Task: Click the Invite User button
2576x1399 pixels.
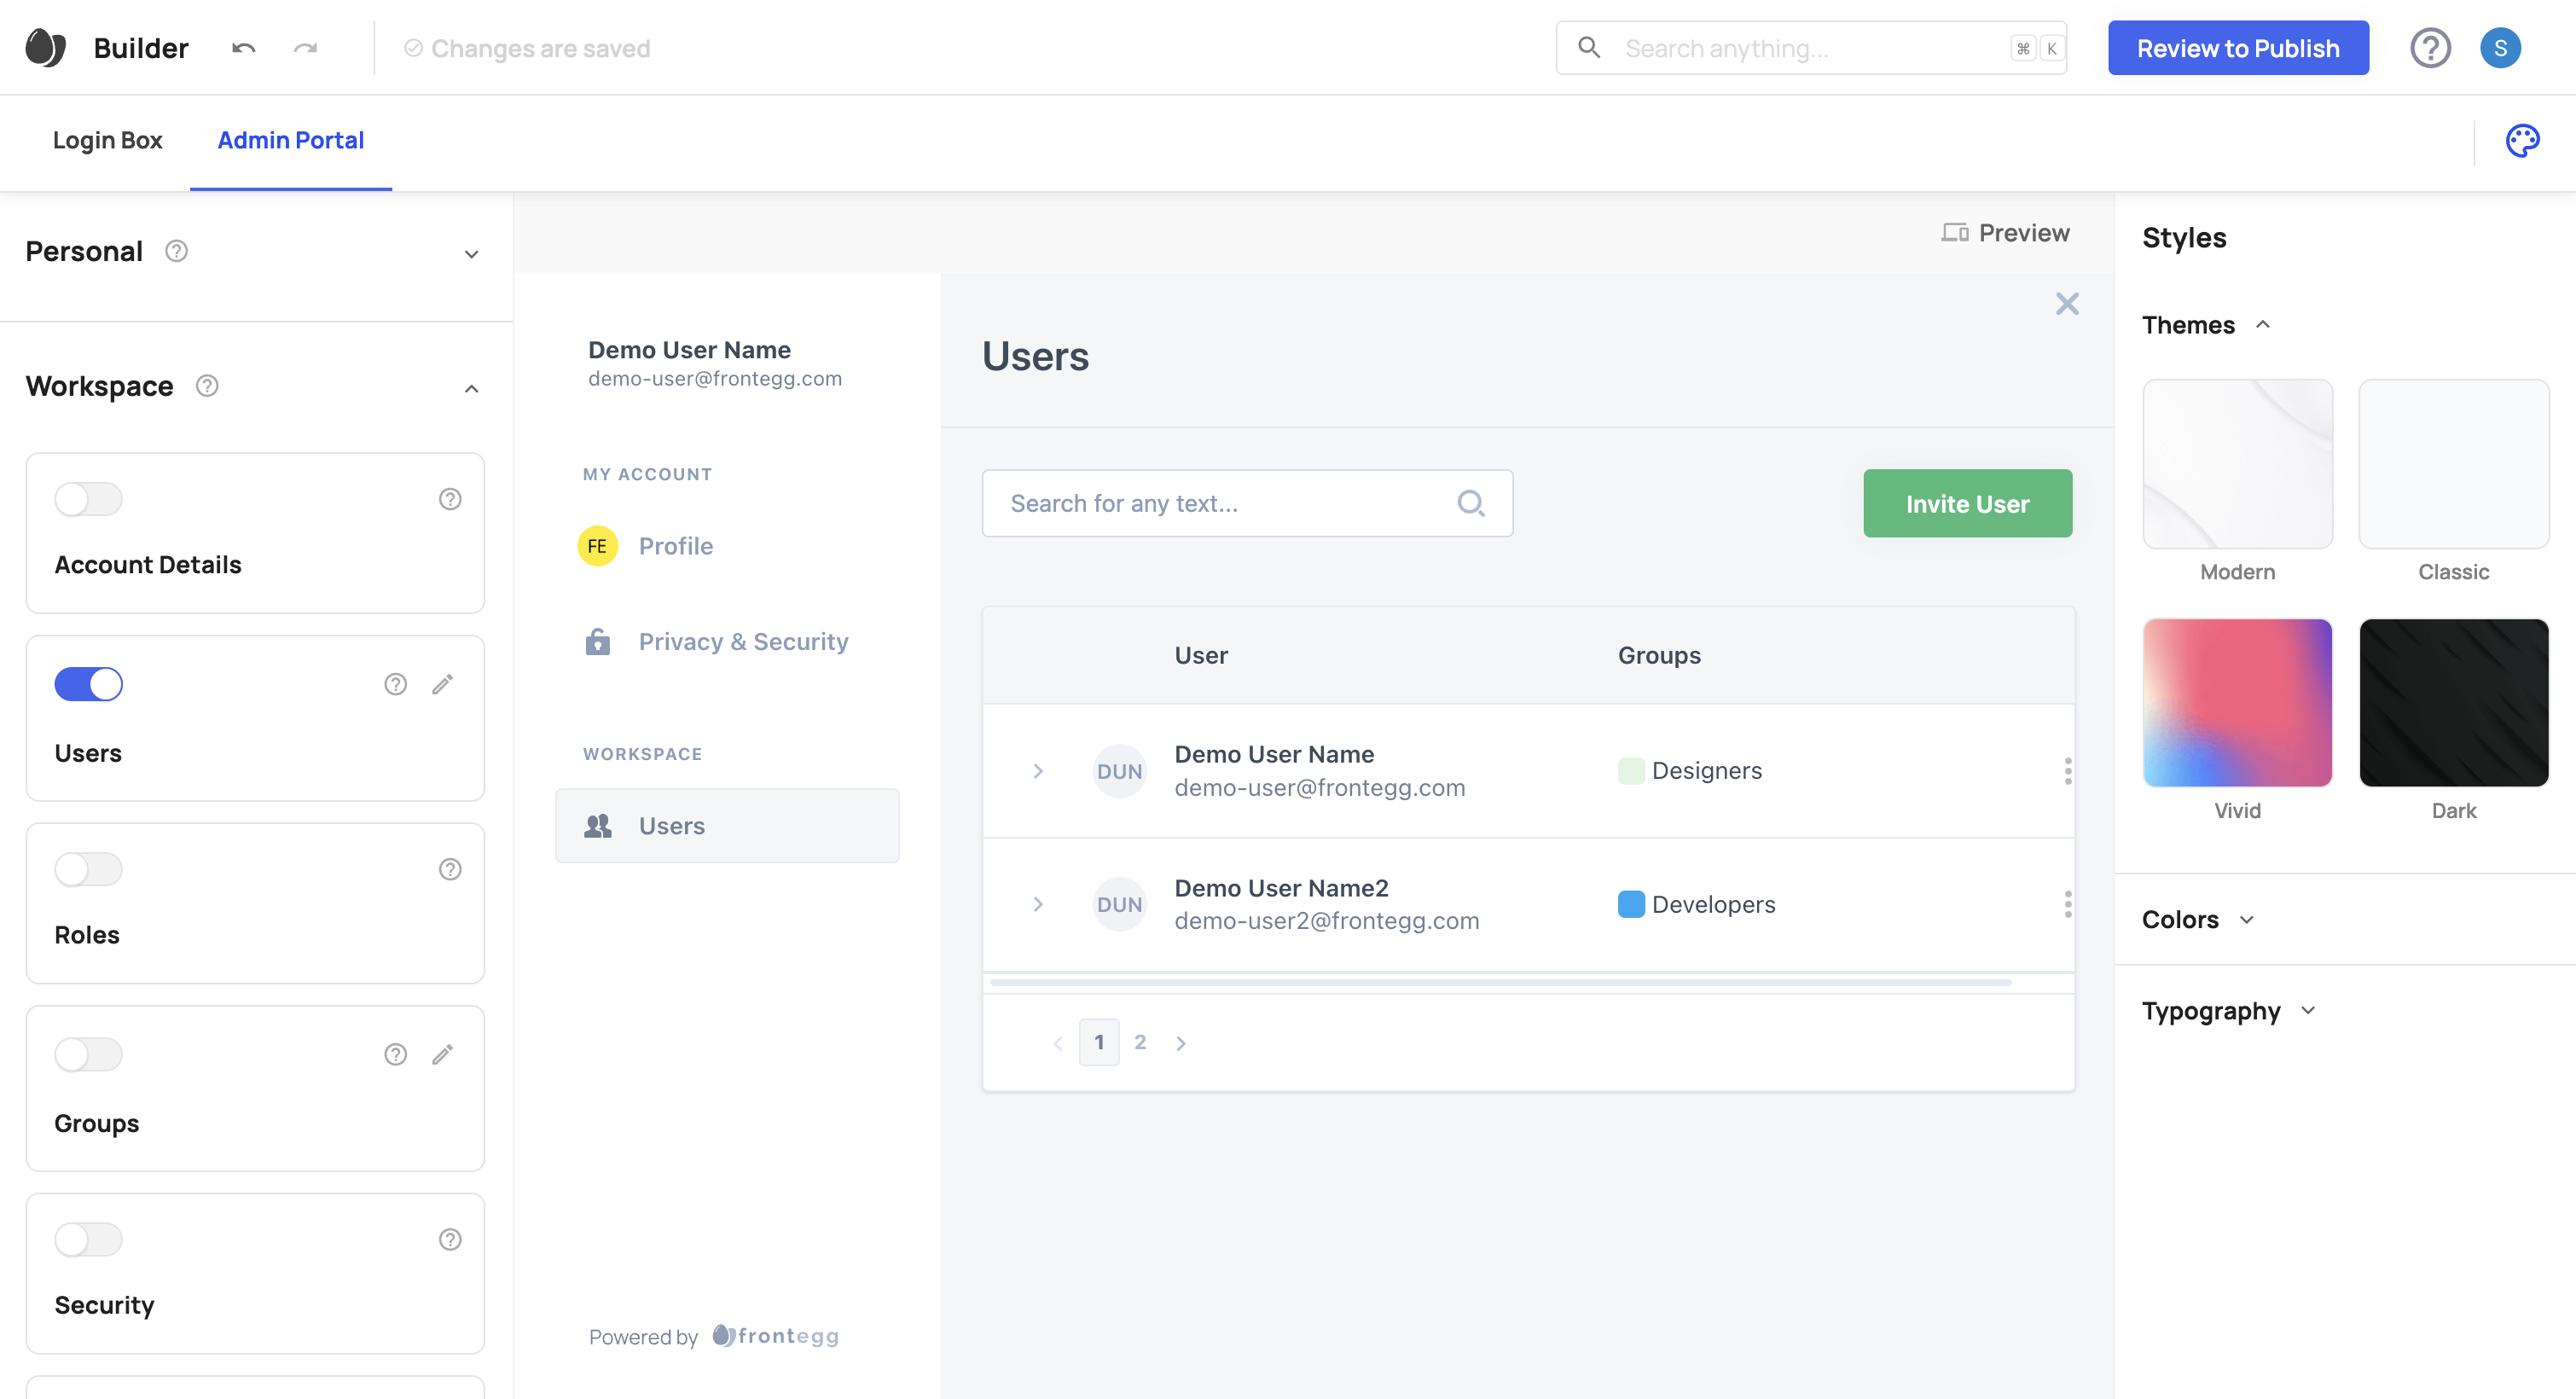Action: 1966,503
